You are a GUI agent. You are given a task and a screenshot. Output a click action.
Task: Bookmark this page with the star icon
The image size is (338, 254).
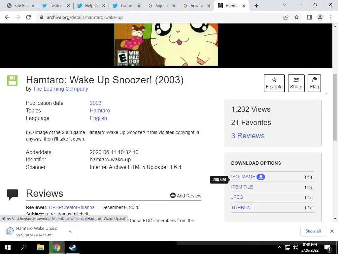[296, 17]
